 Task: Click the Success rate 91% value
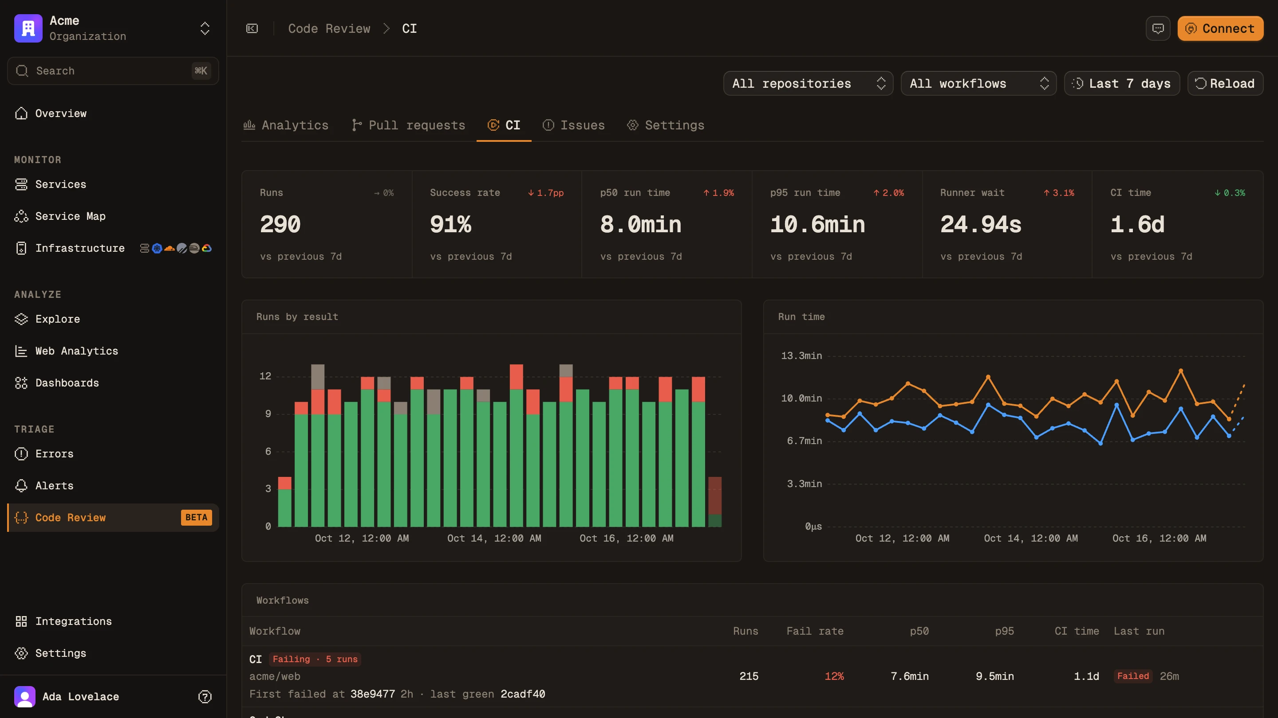click(x=450, y=224)
